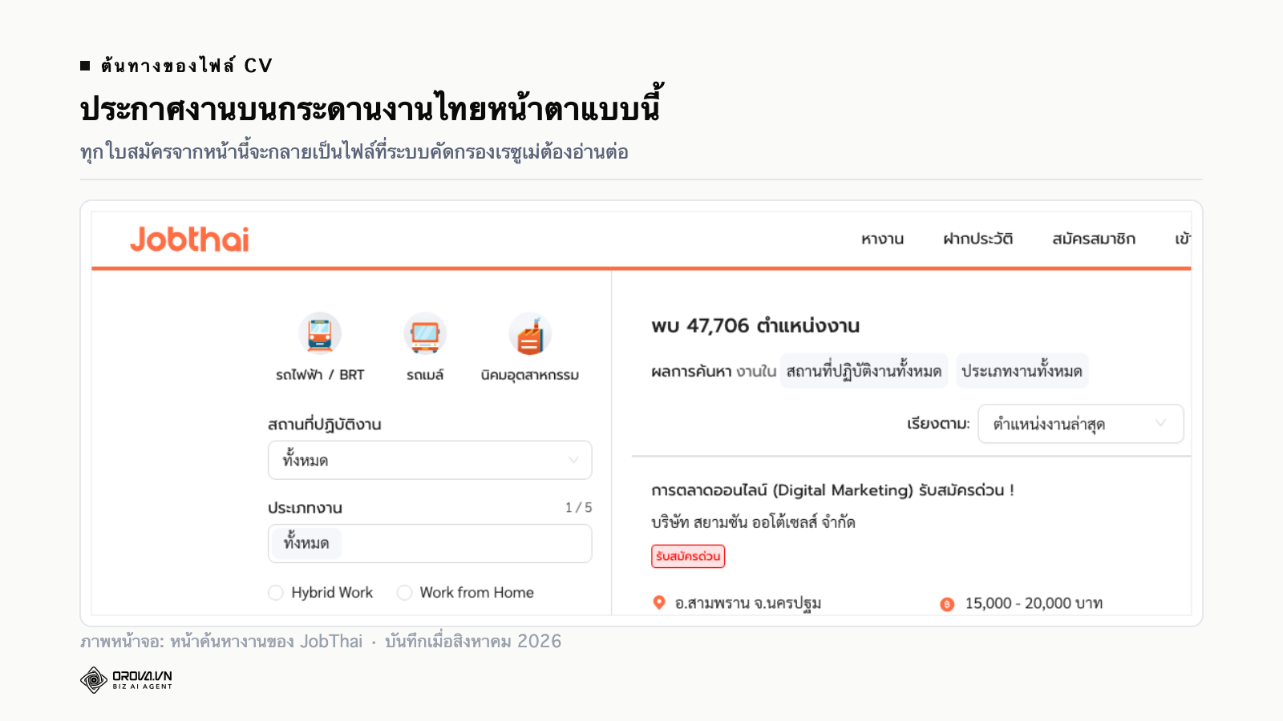Open the สมัครสมาชิก menu item
The image size is (1283, 721).
pyautogui.click(x=1094, y=239)
